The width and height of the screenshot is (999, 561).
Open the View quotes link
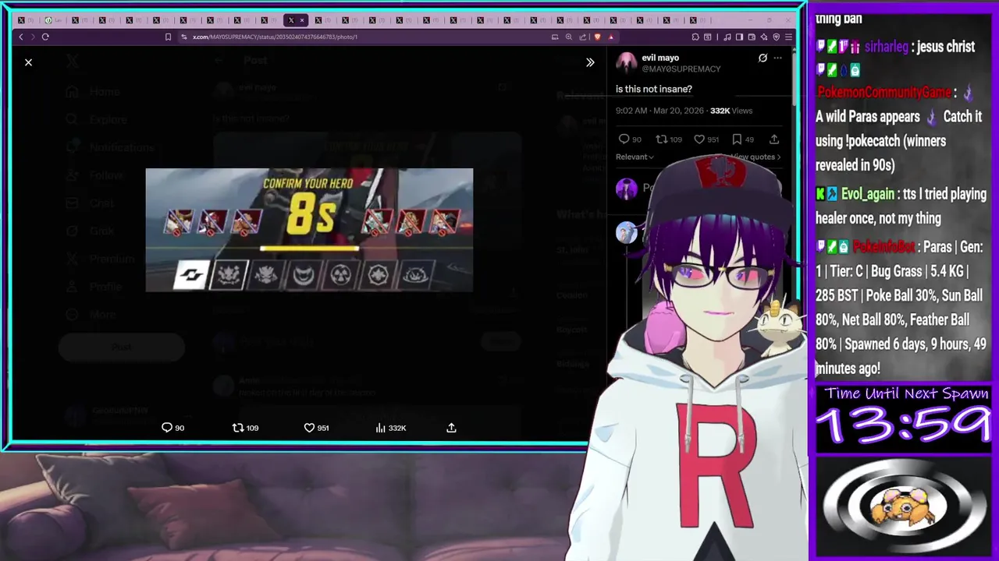coord(755,157)
